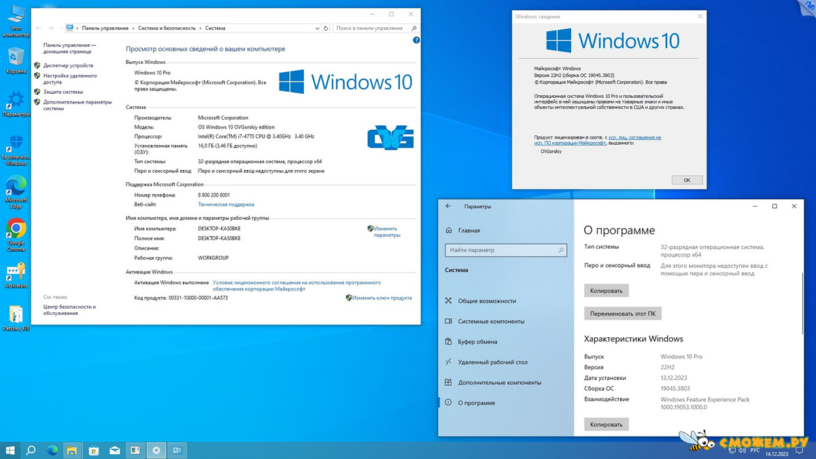Open 'Защита системы' link
Image resolution: width=816 pixels, height=459 pixels.
point(63,92)
